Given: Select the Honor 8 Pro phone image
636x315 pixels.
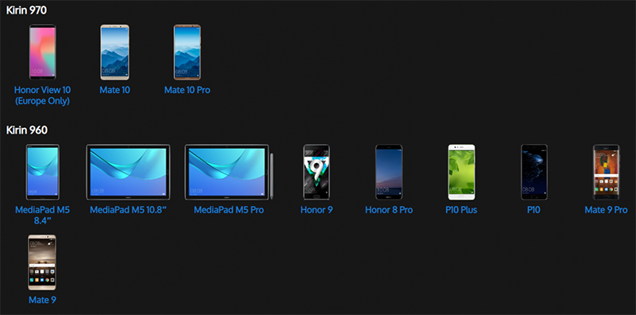Looking at the screenshot, I should [389, 172].
